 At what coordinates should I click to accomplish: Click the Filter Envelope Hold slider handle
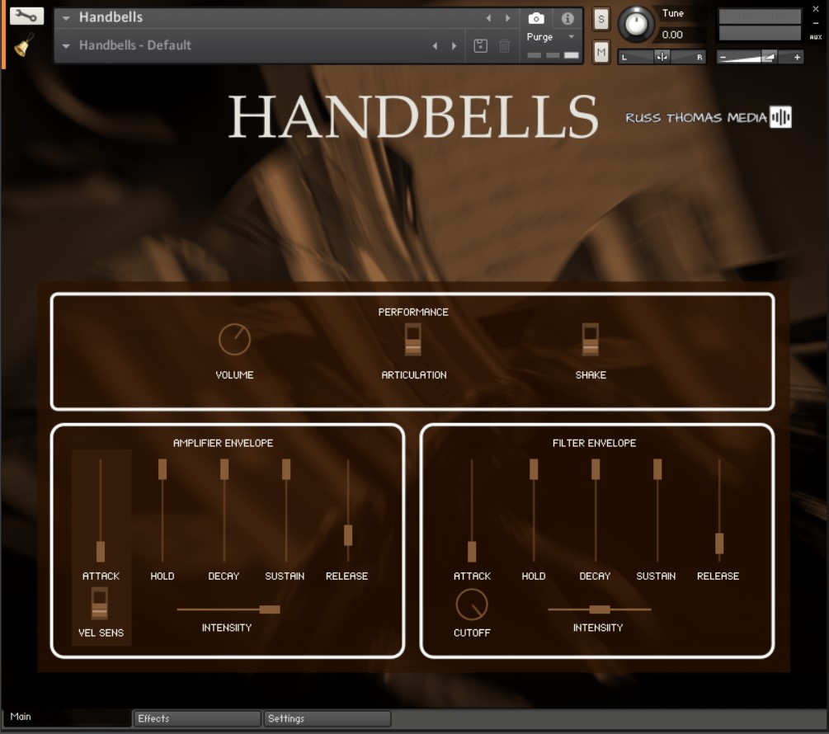tap(534, 469)
